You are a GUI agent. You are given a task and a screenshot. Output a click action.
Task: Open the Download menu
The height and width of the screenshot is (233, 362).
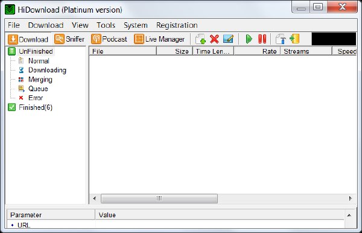click(46, 25)
